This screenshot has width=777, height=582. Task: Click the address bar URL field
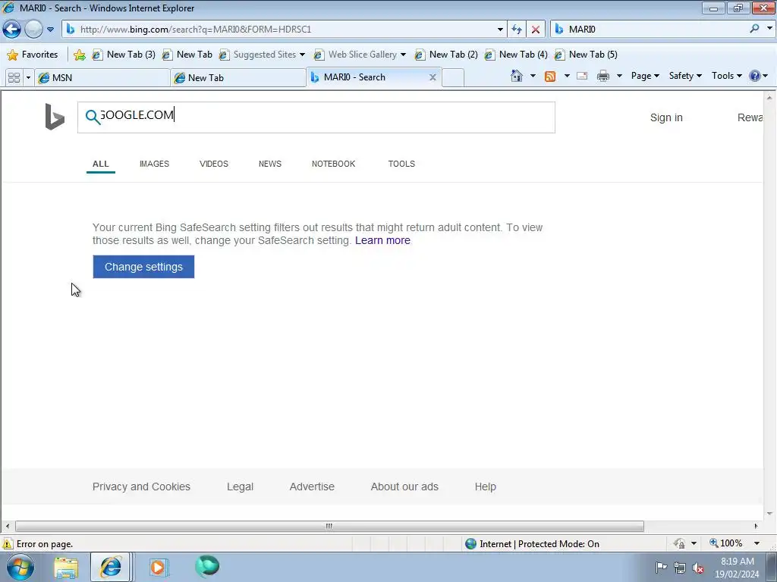(285, 30)
